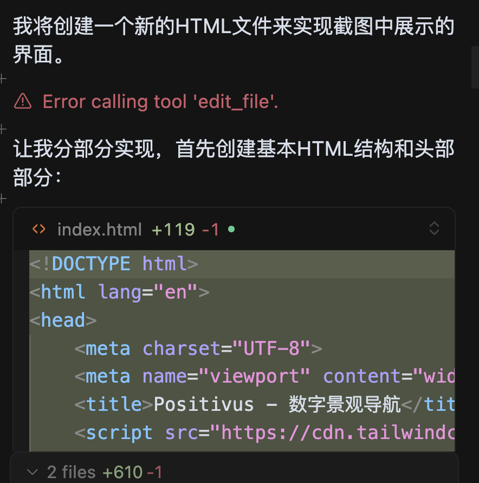Click the orange code file icon for index.html
The image size is (479, 483).
39,229
